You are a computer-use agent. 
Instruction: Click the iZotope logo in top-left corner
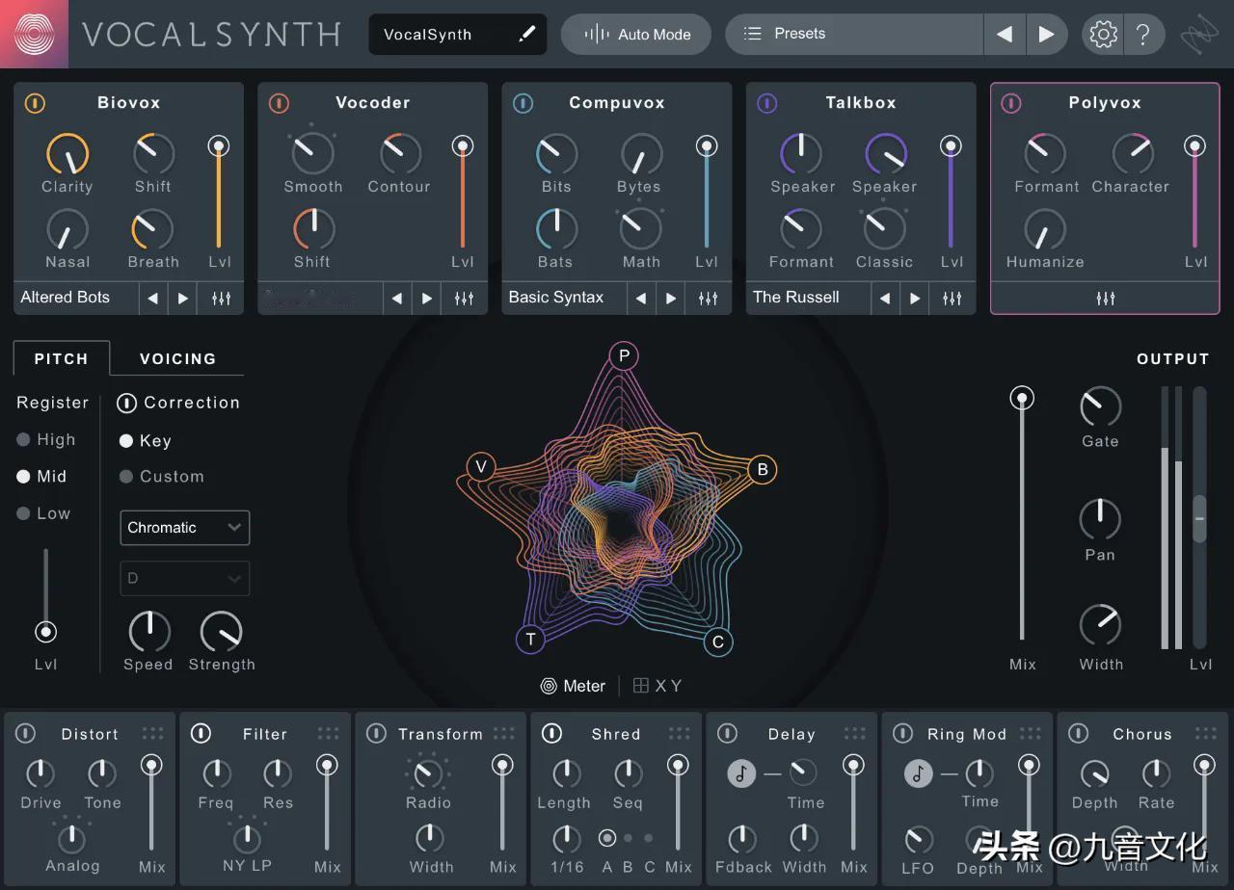(34, 34)
